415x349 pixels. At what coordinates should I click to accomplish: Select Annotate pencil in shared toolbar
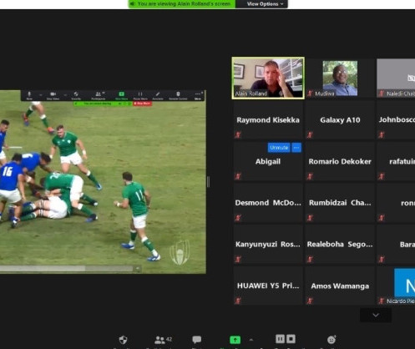pos(158,95)
